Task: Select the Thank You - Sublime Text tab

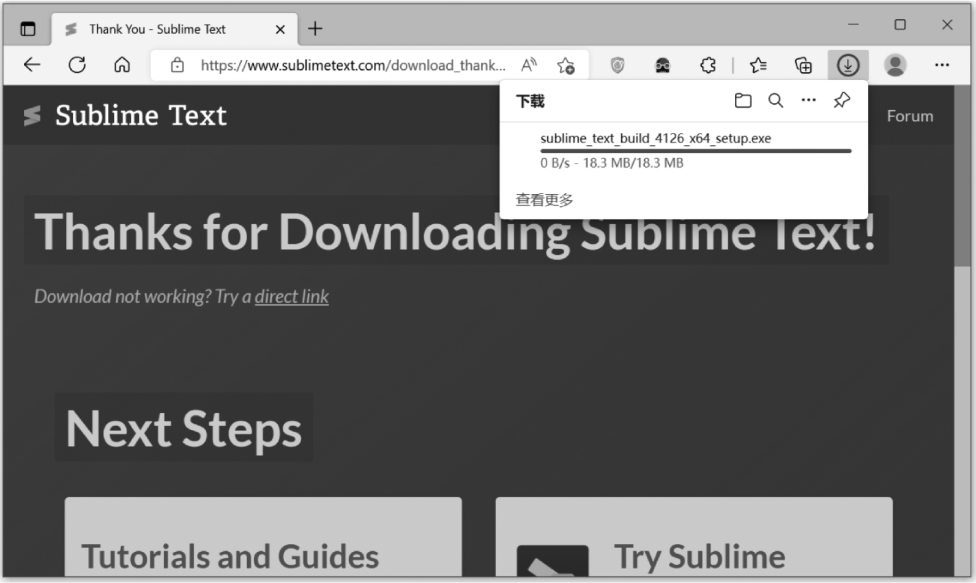Action: (157, 29)
